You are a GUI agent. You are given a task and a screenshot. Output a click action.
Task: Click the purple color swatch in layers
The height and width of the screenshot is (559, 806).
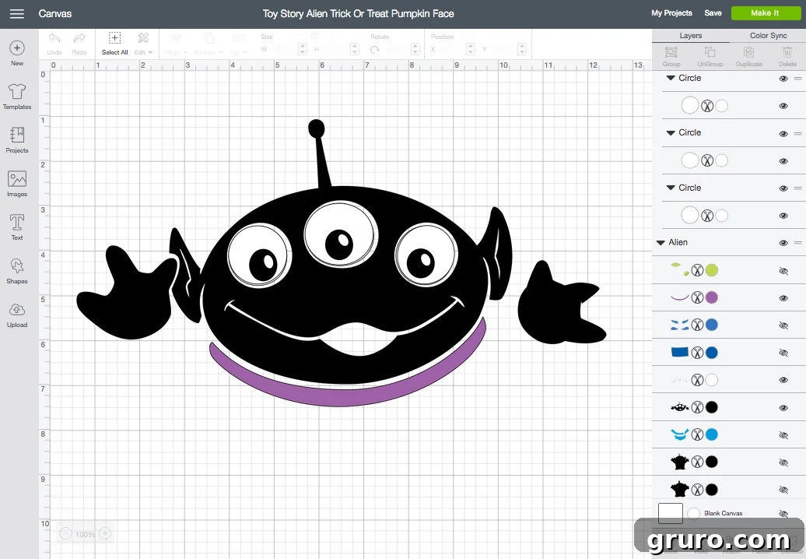click(711, 297)
